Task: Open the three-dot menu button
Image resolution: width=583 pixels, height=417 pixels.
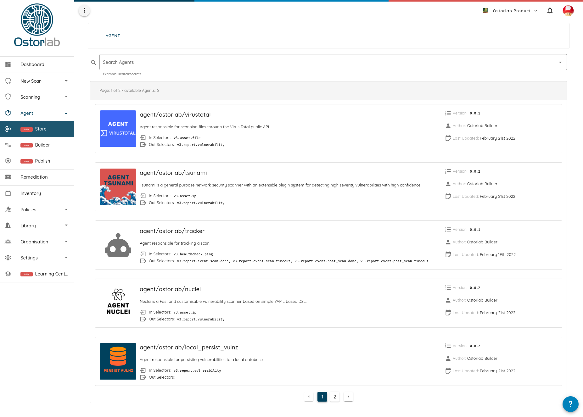Action: (x=84, y=11)
